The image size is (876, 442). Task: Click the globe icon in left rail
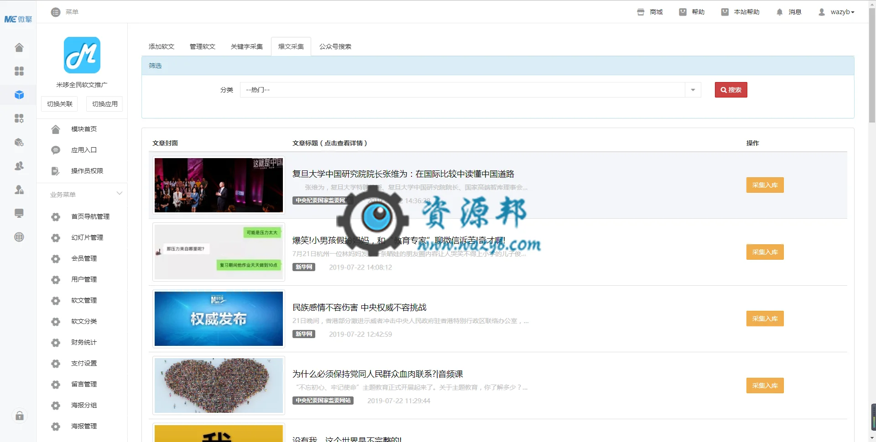[19, 237]
